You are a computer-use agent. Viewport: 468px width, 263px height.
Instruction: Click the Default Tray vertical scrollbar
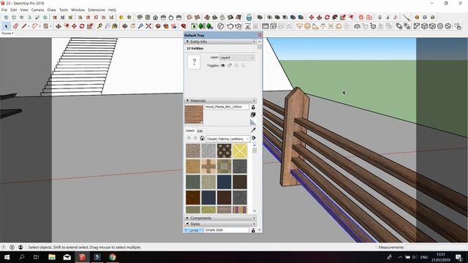click(x=260, y=136)
